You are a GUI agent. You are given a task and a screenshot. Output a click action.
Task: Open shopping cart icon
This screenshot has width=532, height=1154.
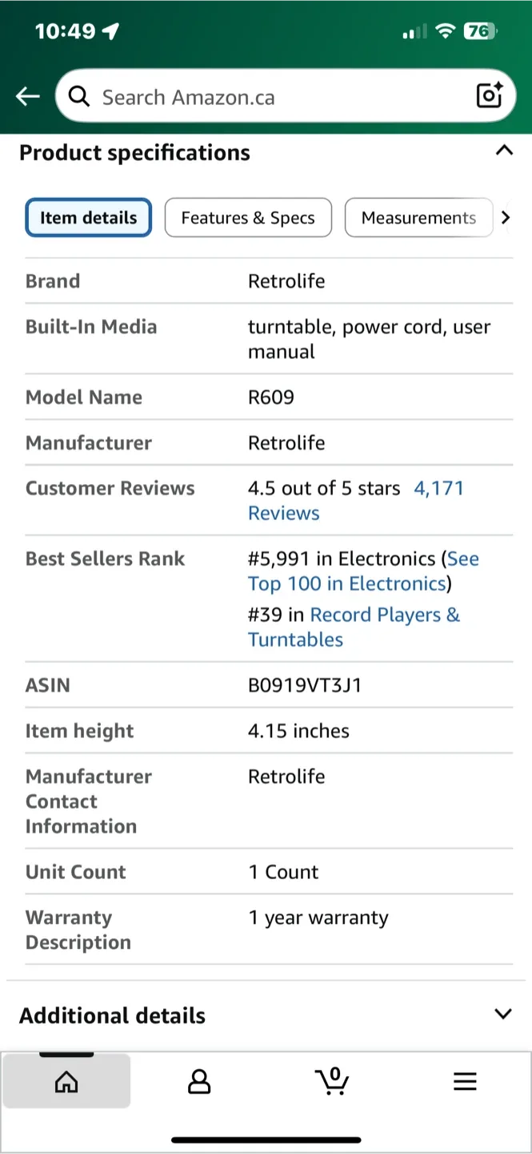point(332,1081)
